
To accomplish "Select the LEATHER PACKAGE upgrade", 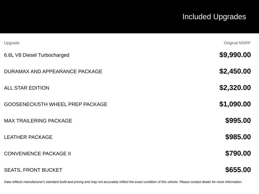I will click(x=28, y=137).
